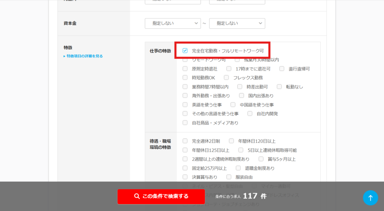Uncheck 完全在宅勤務・フルリモートワーク可 checkbox
Viewport: 384px width, 211px height.
[x=185, y=51]
